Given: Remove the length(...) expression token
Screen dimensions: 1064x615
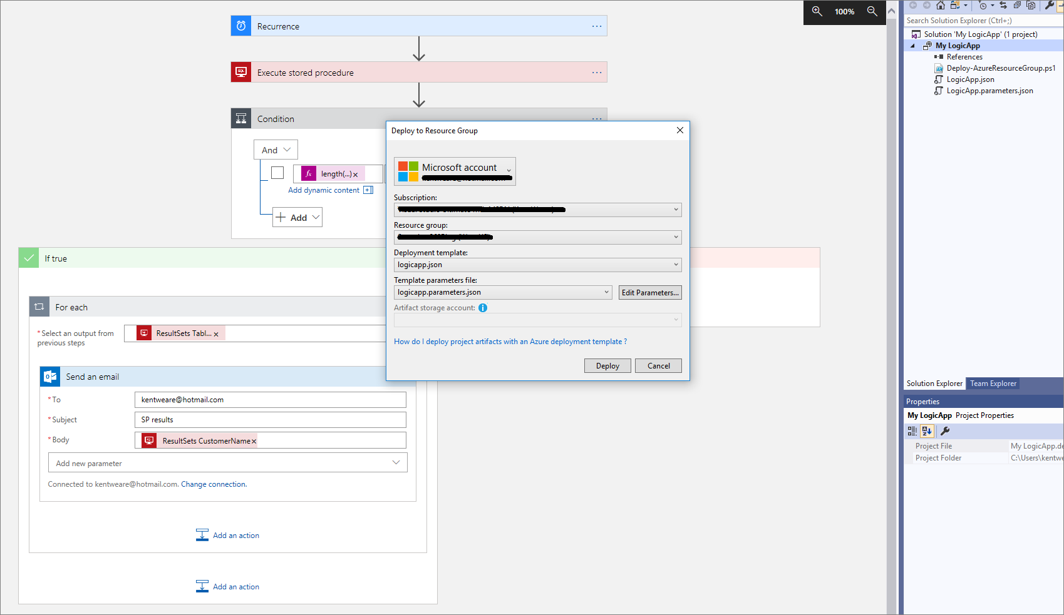Looking at the screenshot, I should (355, 175).
